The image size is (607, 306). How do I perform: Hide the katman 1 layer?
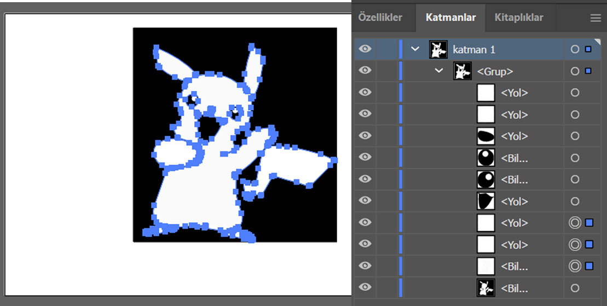point(365,49)
